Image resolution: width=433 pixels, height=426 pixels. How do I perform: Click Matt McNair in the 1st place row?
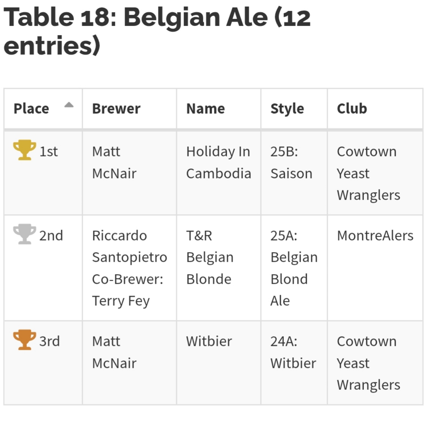[114, 163]
